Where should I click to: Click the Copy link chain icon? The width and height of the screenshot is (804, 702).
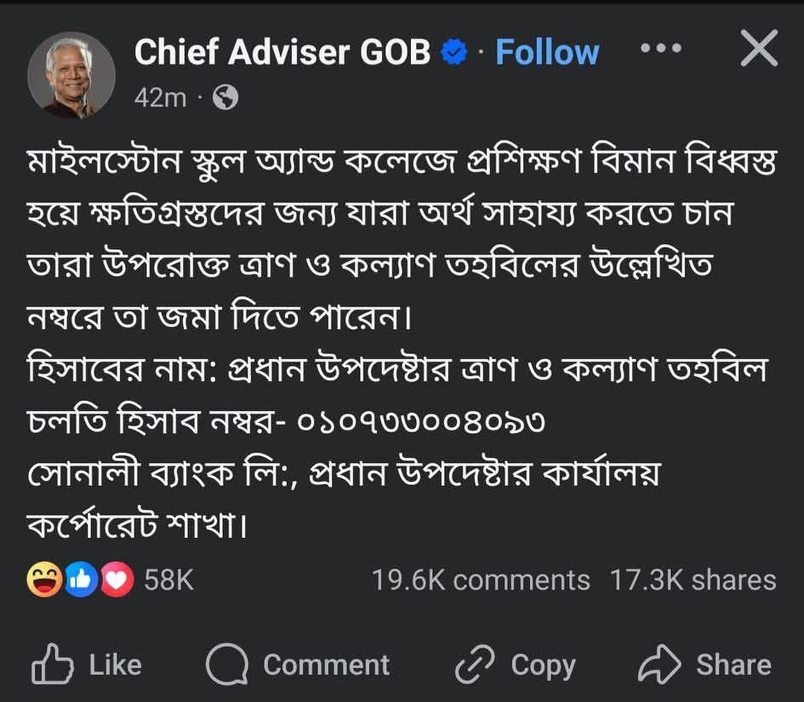tap(475, 665)
